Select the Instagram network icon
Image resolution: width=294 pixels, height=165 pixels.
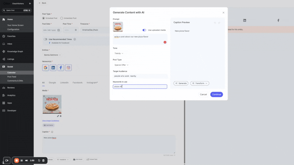point(68,67)
